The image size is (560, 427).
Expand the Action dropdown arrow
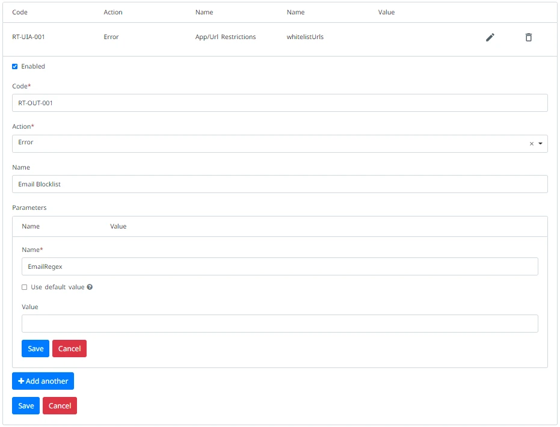tap(540, 144)
